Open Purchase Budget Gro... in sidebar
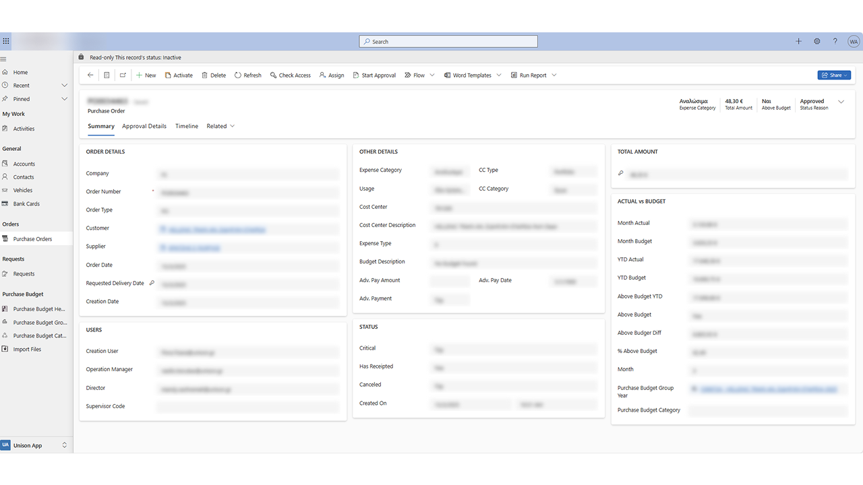Screen dimensions: 863x485 [x=39, y=323]
